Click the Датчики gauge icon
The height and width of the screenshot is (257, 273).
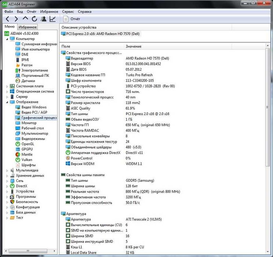tap(18, 81)
